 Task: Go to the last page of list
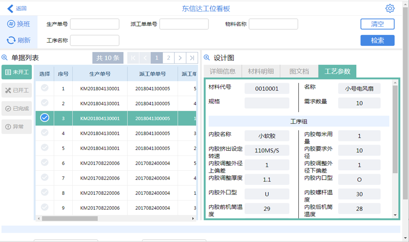(192, 57)
